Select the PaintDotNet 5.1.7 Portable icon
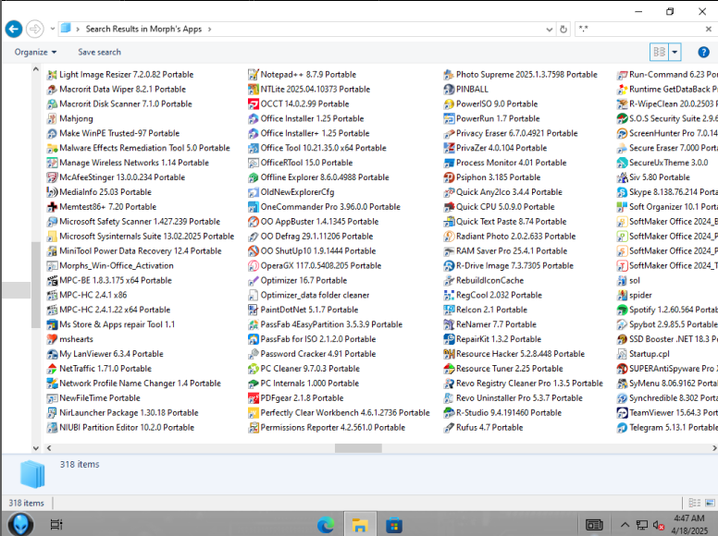This screenshot has height=536, width=718. (254, 310)
